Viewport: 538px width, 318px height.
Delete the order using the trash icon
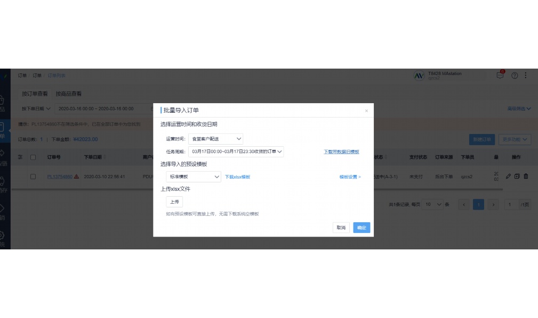[526, 177]
